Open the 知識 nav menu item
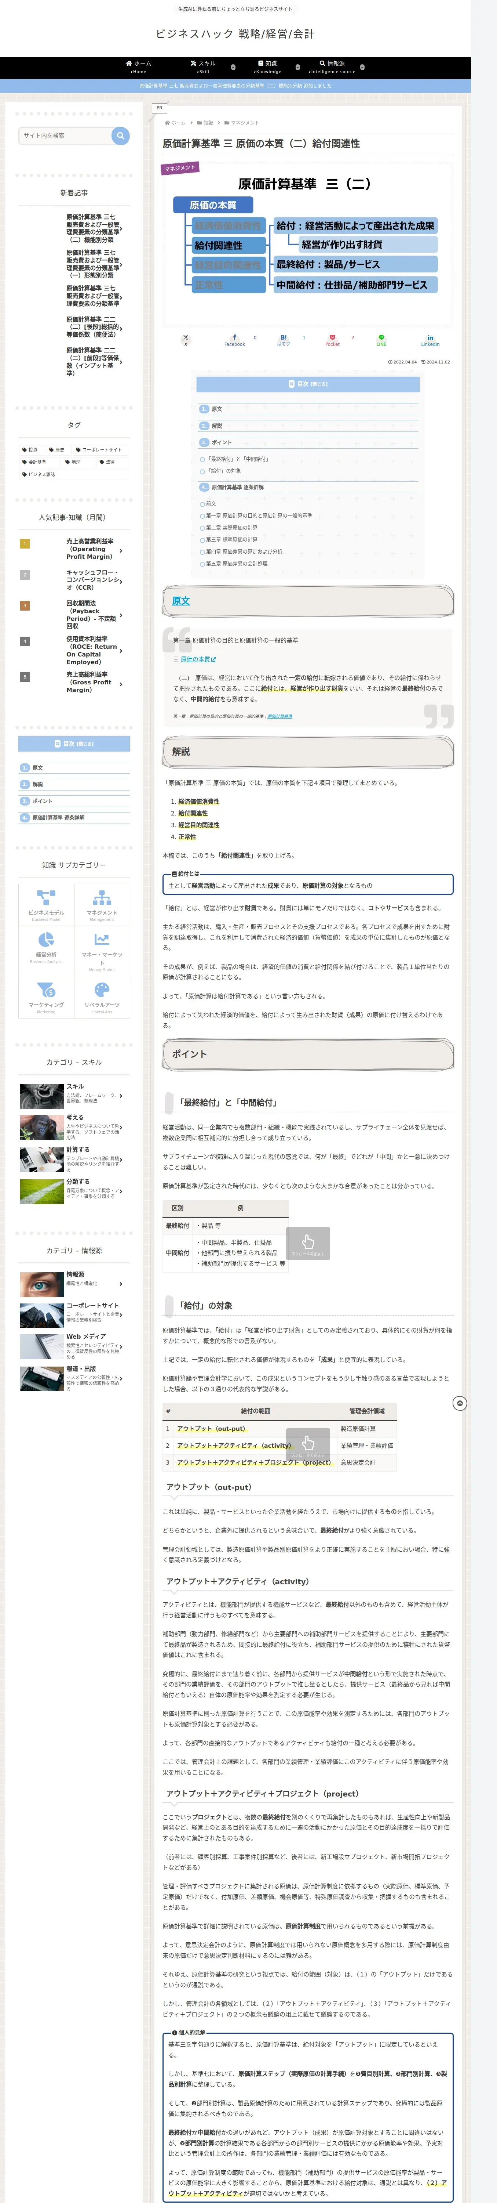497x2203 pixels. tap(267, 67)
